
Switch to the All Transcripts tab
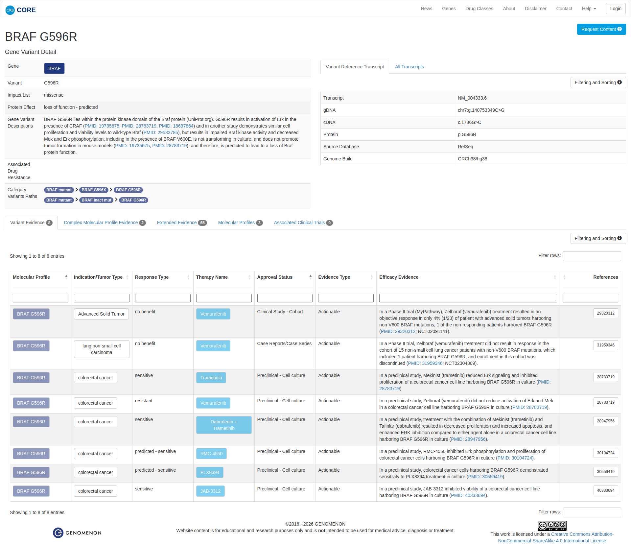[x=409, y=67]
